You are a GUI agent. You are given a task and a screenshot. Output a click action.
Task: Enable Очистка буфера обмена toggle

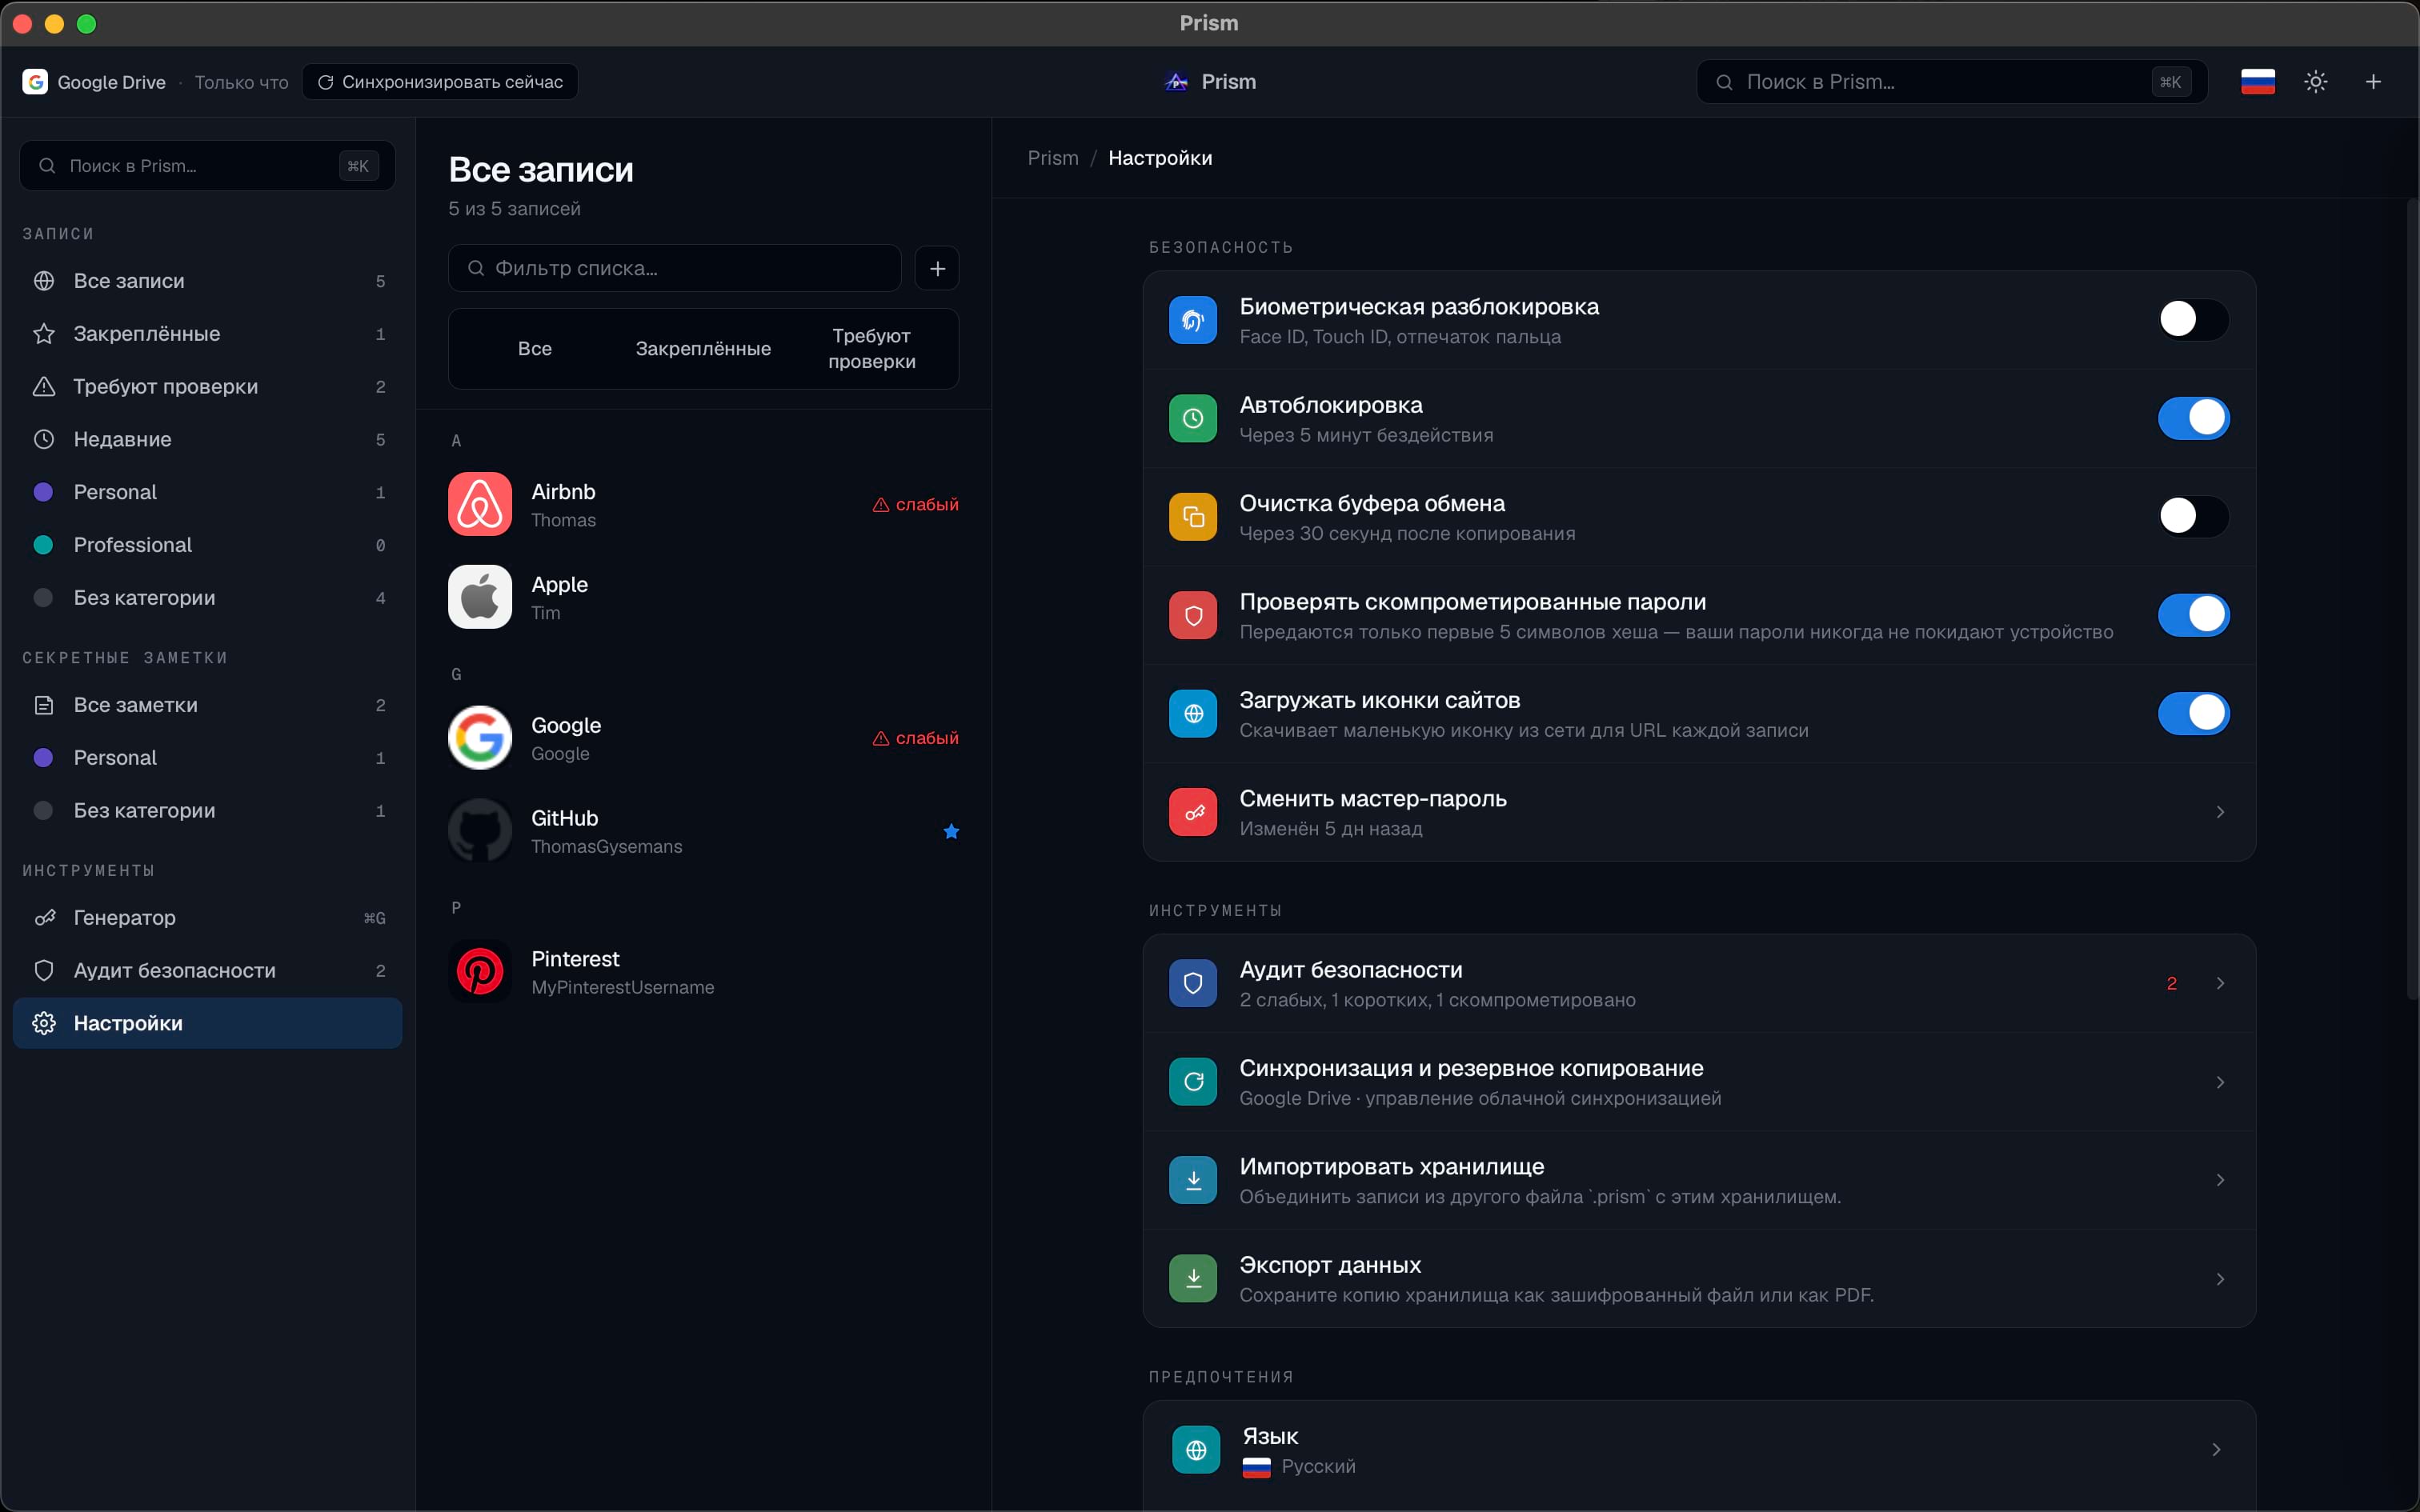(x=2193, y=517)
